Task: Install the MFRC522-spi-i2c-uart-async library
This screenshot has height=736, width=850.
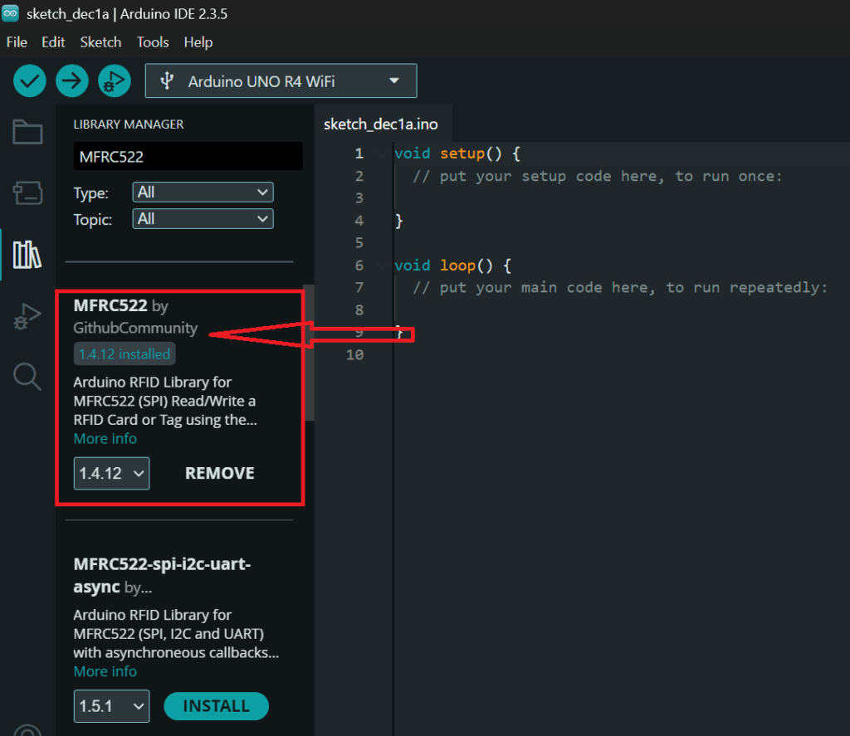Action: 216,706
